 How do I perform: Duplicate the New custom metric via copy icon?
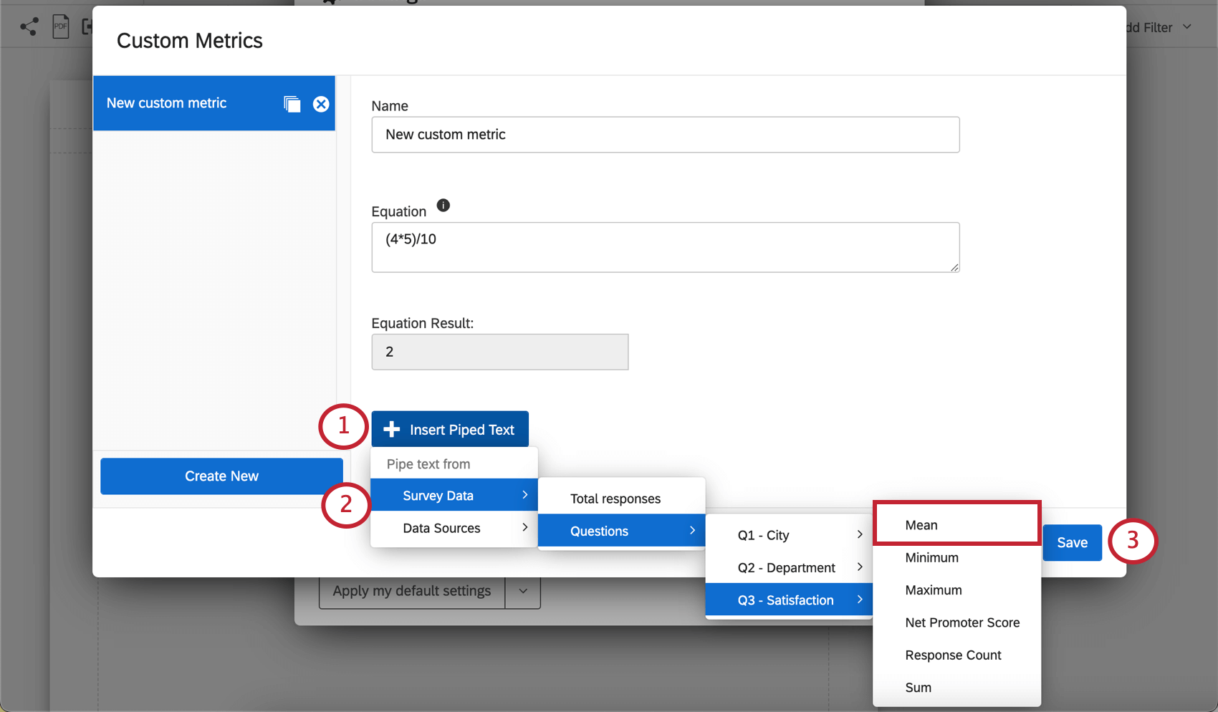pos(292,103)
